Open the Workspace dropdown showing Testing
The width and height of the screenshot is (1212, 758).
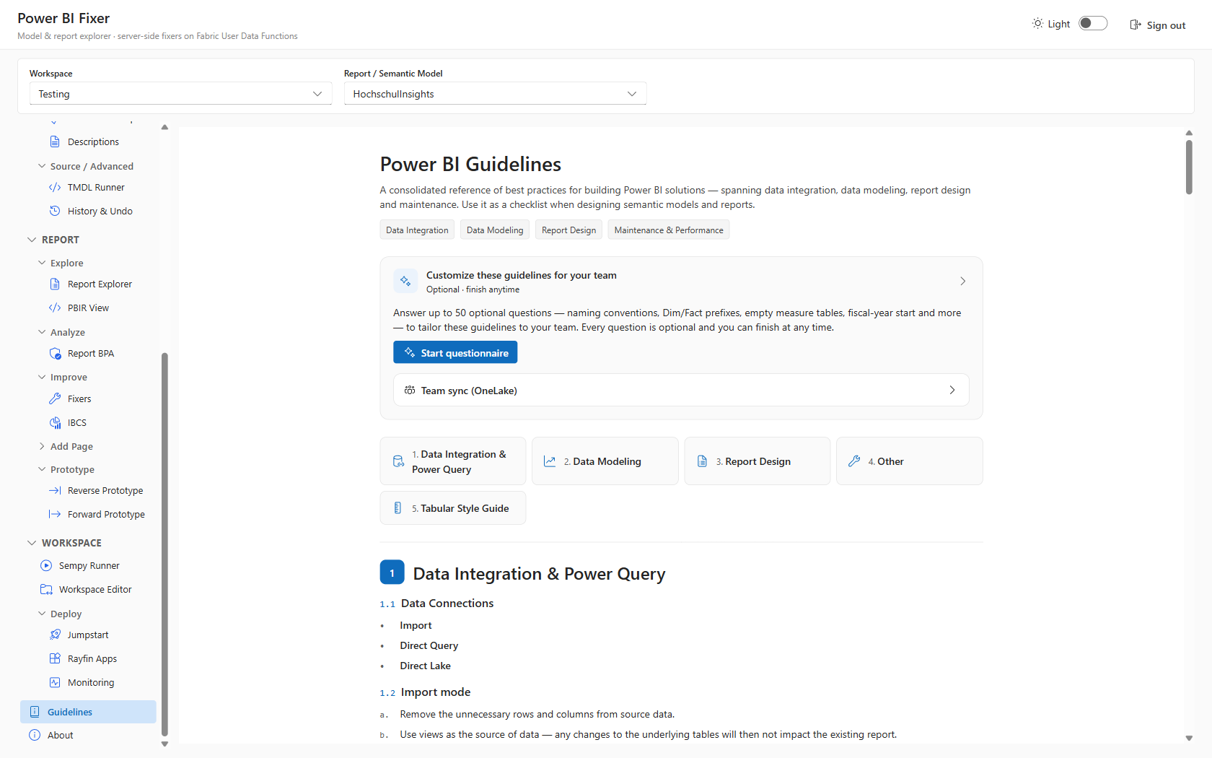click(180, 94)
